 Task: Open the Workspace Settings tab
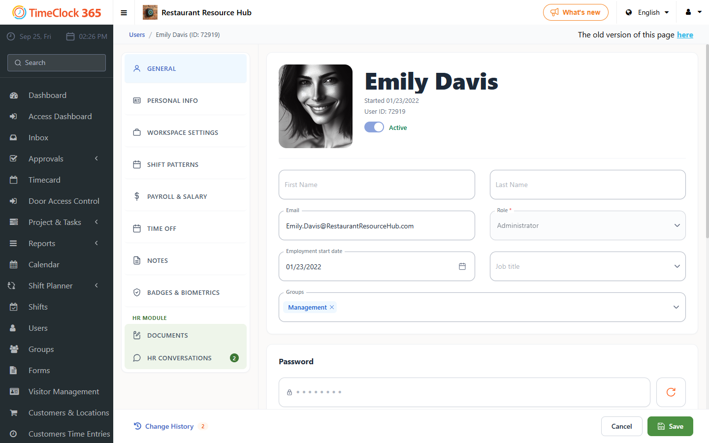pyautogui.click(x=186, y=132)
